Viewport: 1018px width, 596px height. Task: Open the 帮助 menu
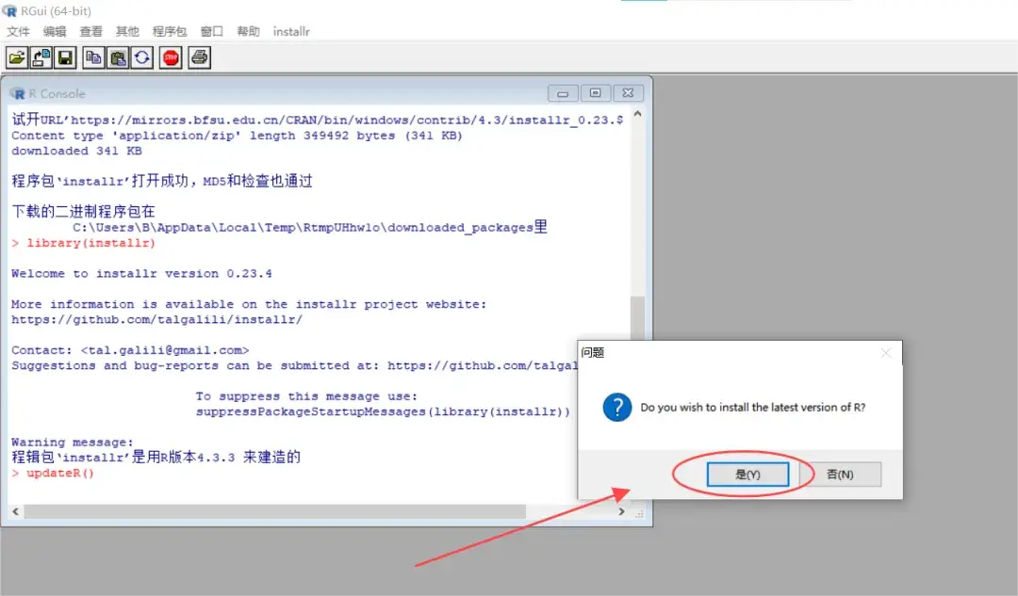tap(247, 31)
